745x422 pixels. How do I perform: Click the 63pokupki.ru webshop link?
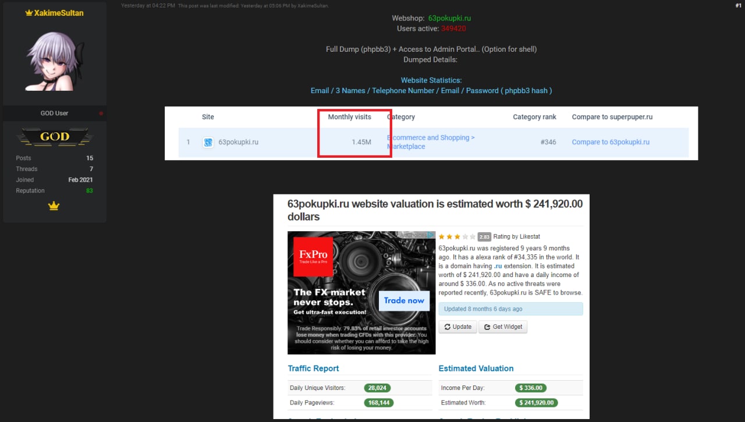450,19
